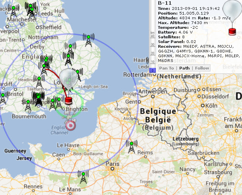Click the Pan To button
The height and width of the screenshot is (195, 242).
tap(167, 68)
